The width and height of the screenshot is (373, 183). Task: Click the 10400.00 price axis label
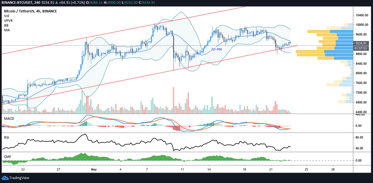(x=362, y=15)
